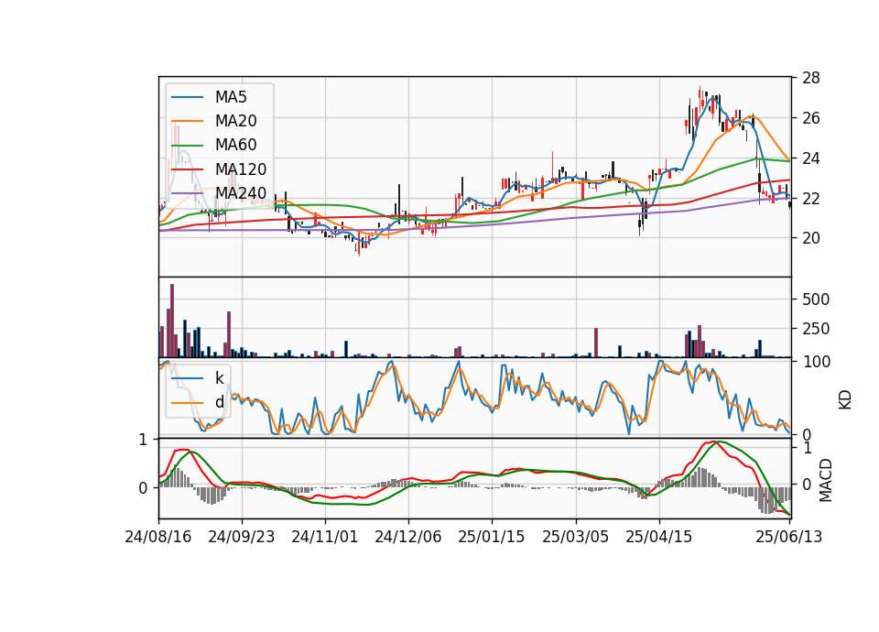Click the orange MA20 legend line sample
This screenshot has height=632, width=879.
[x=187, y=121]
